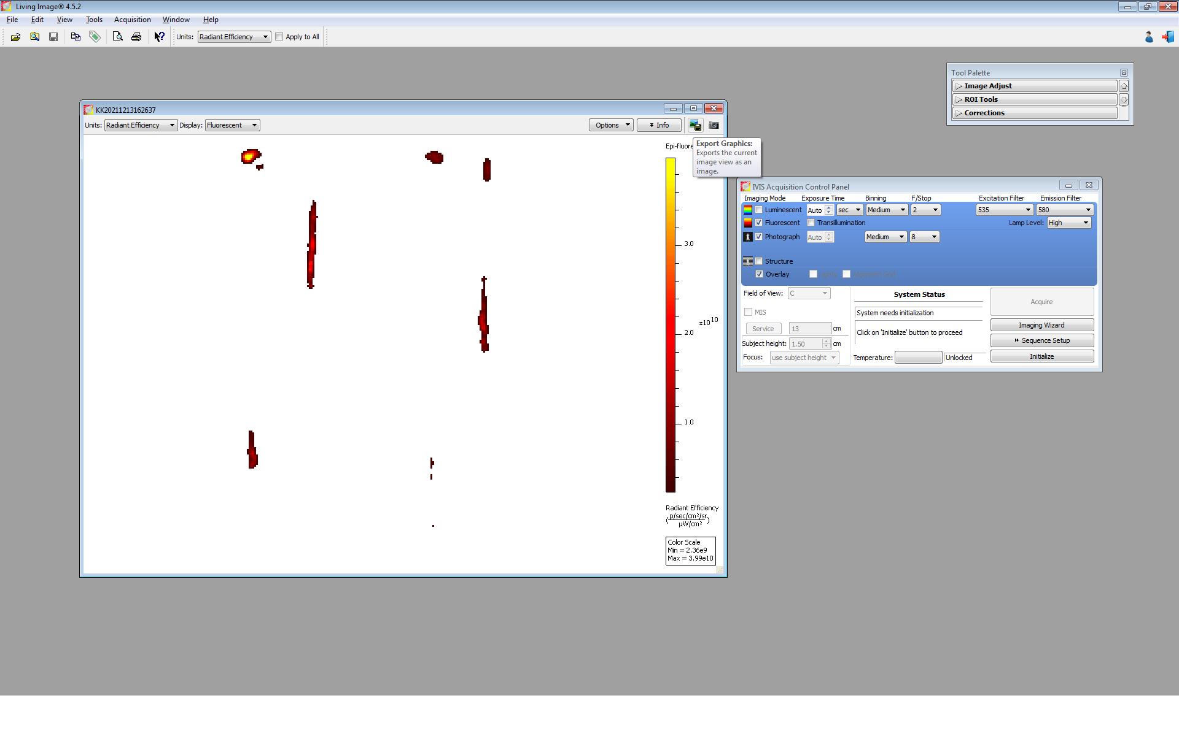This screenshot has height=736, width=1179.
Task: Open Print Preview icon
Action: point(117,37)
